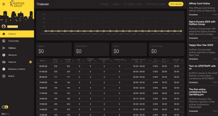The image size is (218, 116).
Task: Select the Вчера period filter
Action: coord(116,4)
